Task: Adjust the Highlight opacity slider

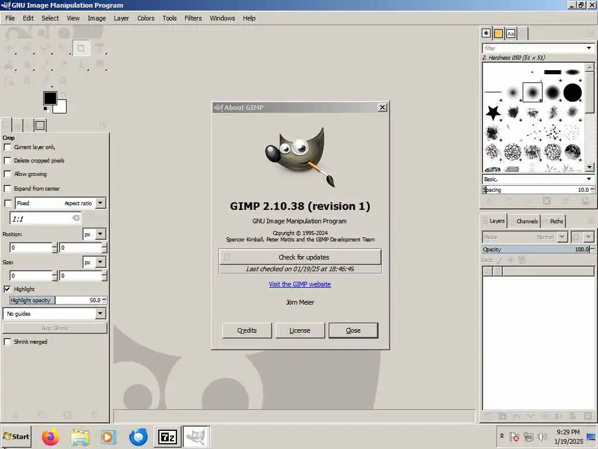Action: click(x=57, y=300)
